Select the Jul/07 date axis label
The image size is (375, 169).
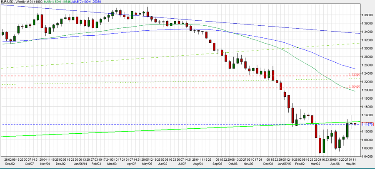tap(182, 164)
